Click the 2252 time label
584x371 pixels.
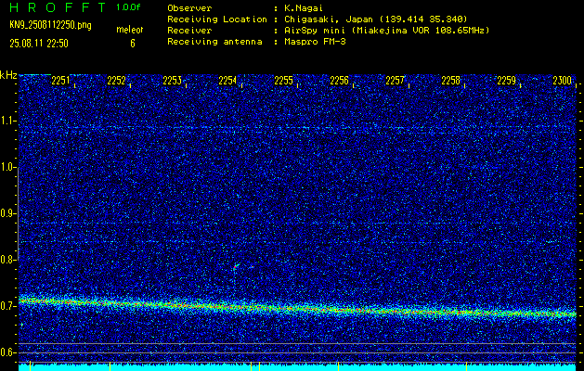pyautogui.click(x=116, y=80)
